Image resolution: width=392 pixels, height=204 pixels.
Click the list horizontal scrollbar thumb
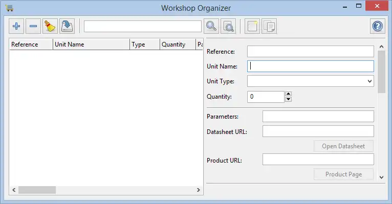tap(37, 190)
